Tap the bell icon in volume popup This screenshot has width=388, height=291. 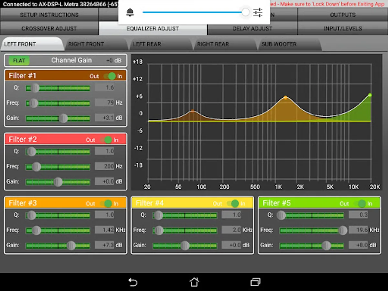(130, 13)
